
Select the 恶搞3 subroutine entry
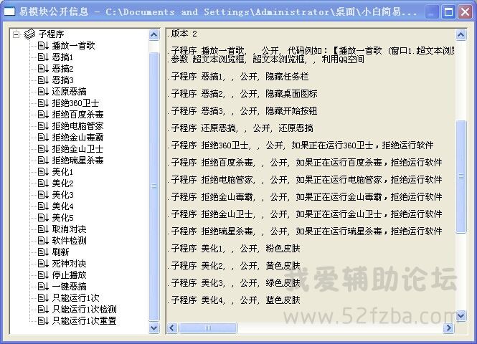pos(62,80)
